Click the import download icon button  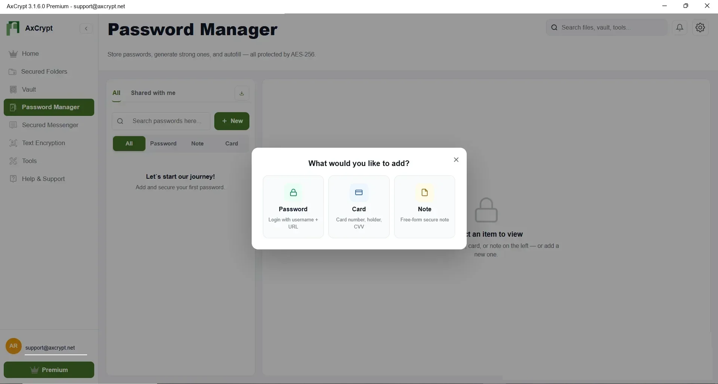pyautogui.click(x=242, y=93)
